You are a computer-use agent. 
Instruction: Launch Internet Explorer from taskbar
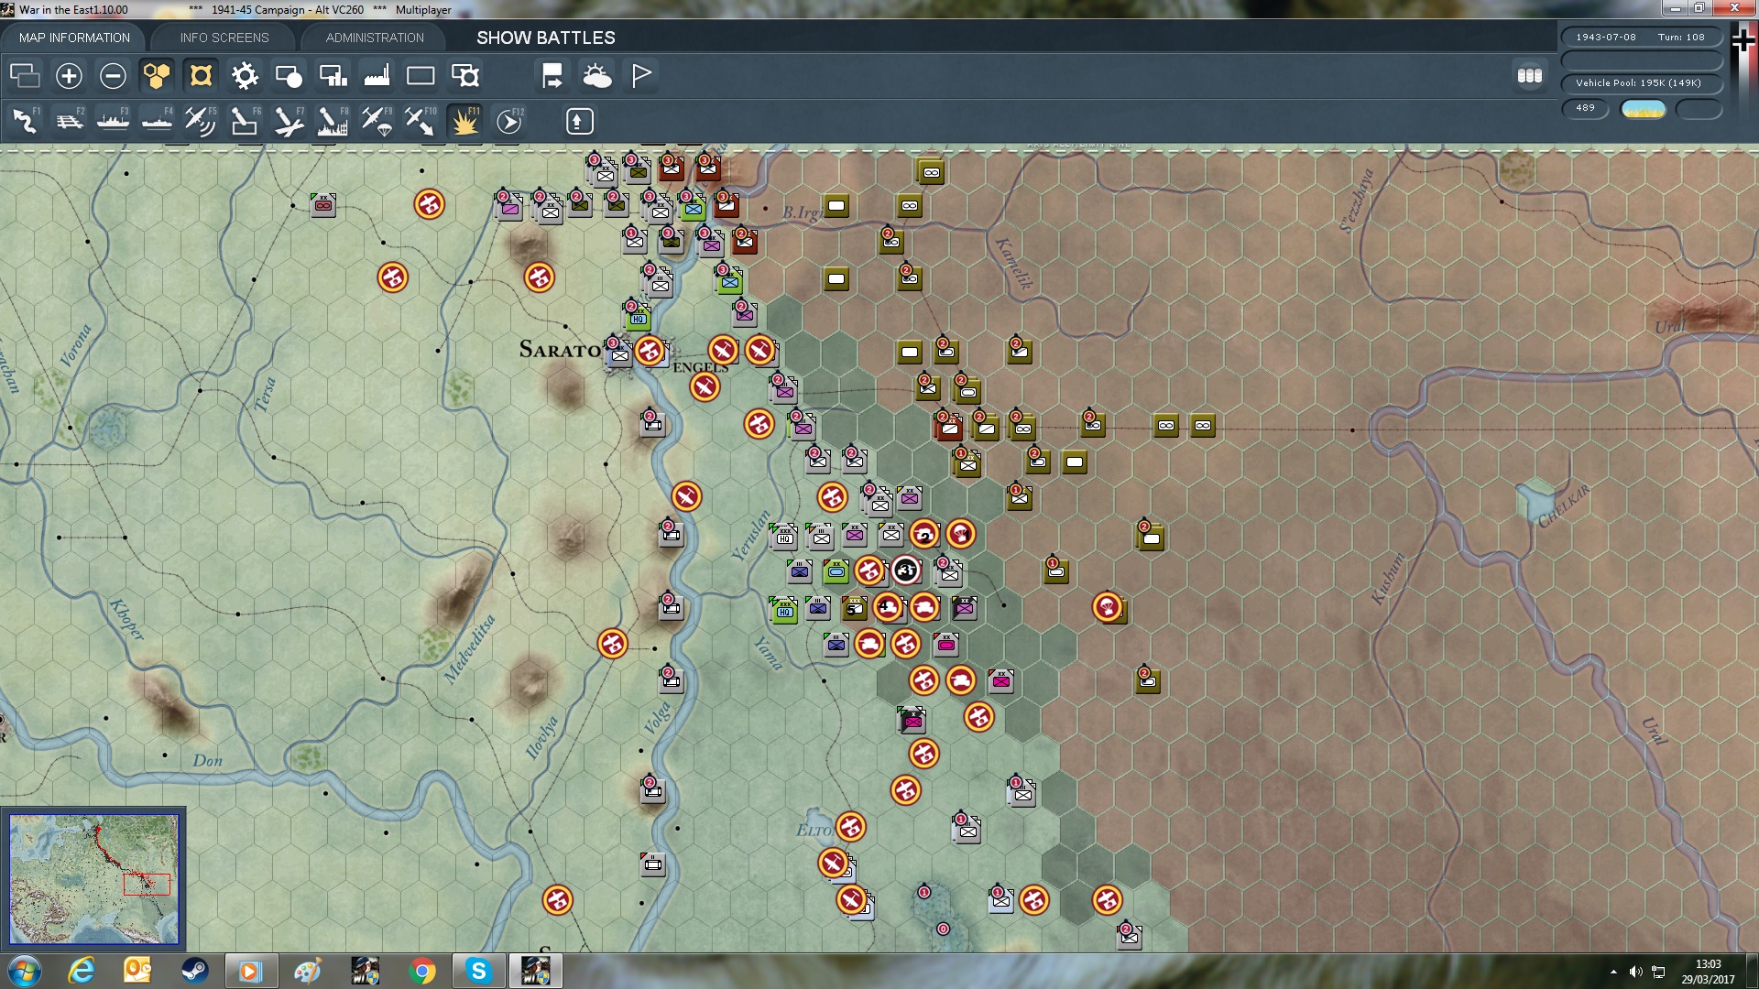pyautogui.click(x=82, y=971)
